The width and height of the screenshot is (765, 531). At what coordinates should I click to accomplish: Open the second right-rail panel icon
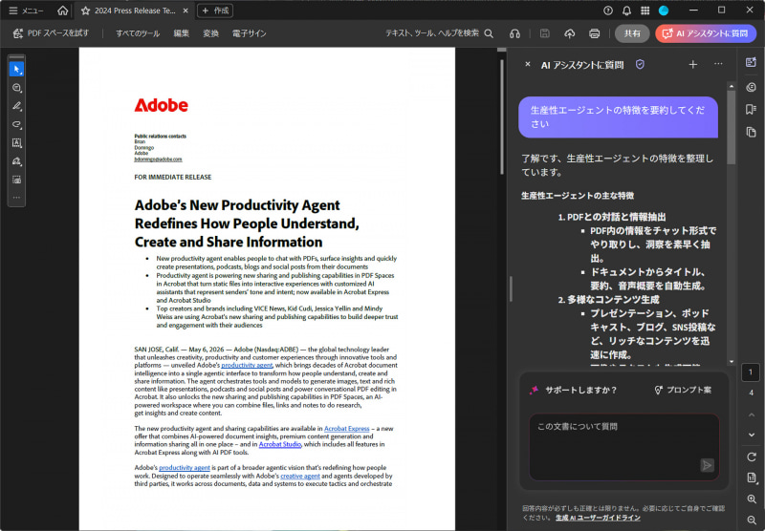752,87
